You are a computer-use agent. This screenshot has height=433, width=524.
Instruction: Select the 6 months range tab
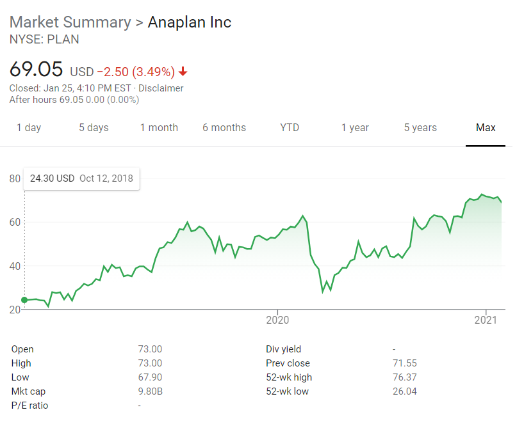pyautogui.click(x=224, y=127)
